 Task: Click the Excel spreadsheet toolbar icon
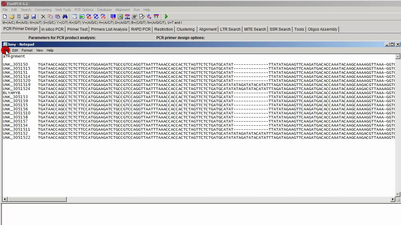(x=120, y=17)
